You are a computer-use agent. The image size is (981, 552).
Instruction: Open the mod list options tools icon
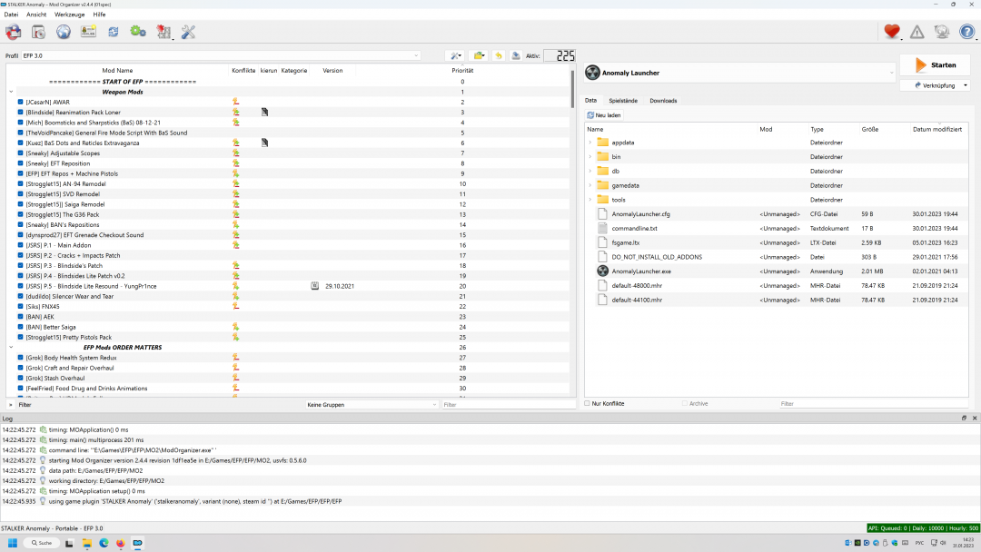click(x=456, y=55)
